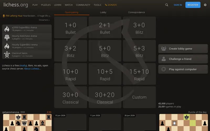The image size is (210, 131).
Task: Click the Puzzle of the day label
Action: coord(197,112)
